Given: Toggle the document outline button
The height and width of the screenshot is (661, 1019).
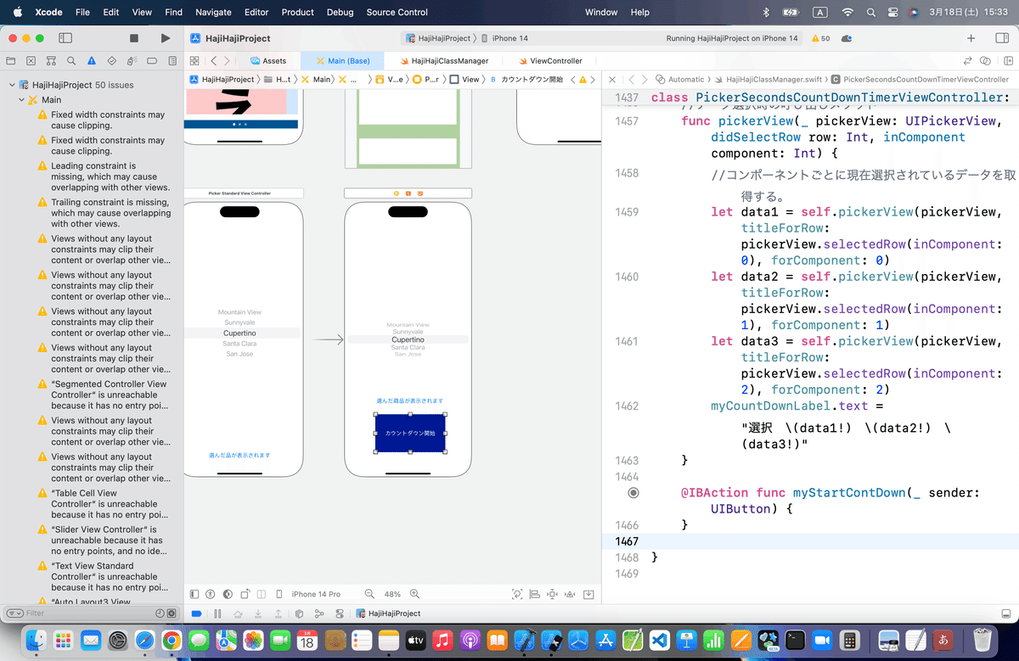Looking at the screenshot, I should (x=194, y=594).
